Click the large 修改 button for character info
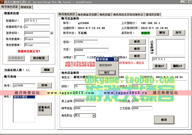Screen dimensions: 192x135 164,120
